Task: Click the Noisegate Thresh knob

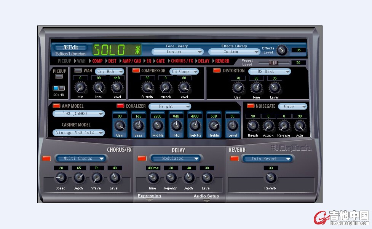Action: click(253, 126)
